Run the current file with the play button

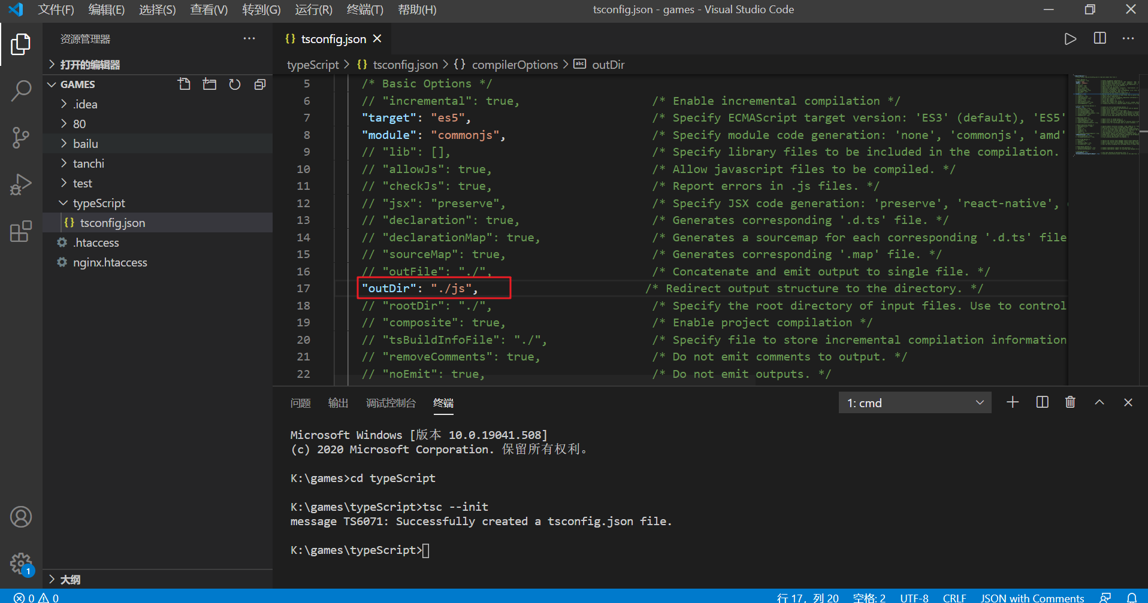pos(1070,38)
